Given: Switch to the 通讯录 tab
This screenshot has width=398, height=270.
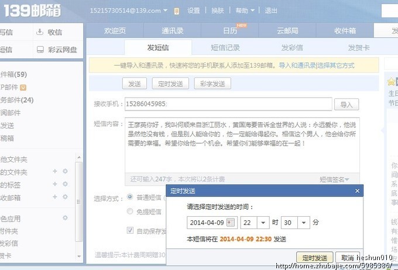Looking at the screenshot, I should (x=172, y=30).
